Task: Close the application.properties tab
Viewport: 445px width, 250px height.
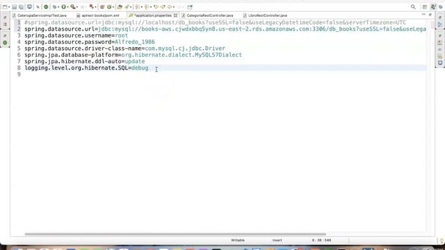Action: 175,15
